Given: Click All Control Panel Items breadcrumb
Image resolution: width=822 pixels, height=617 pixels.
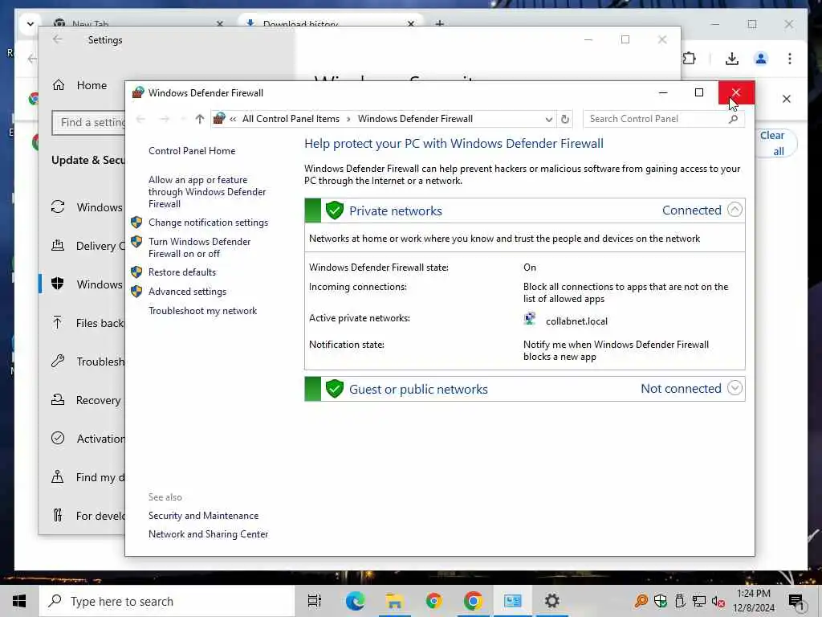Looking at the screenshot, I should pyautogui.click(x=291, y=119).
